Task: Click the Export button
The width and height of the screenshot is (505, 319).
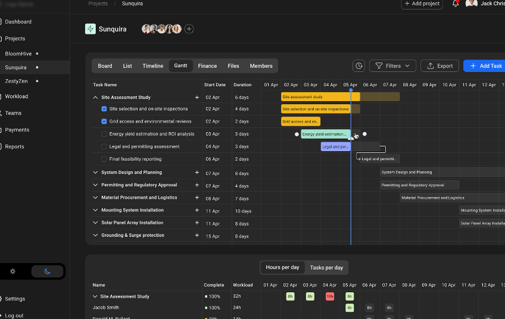Action: [x=439, y=65]
